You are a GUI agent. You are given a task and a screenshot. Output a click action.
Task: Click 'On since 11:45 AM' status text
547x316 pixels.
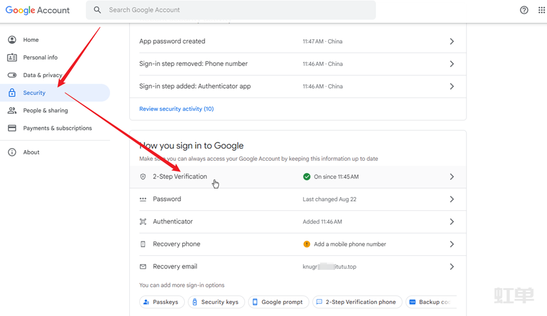[x=336, y=177]
